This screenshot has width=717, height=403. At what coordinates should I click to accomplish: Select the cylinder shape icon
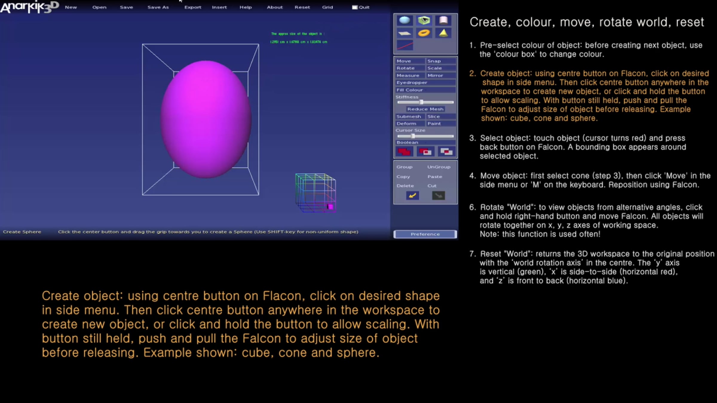pos(443,20)
